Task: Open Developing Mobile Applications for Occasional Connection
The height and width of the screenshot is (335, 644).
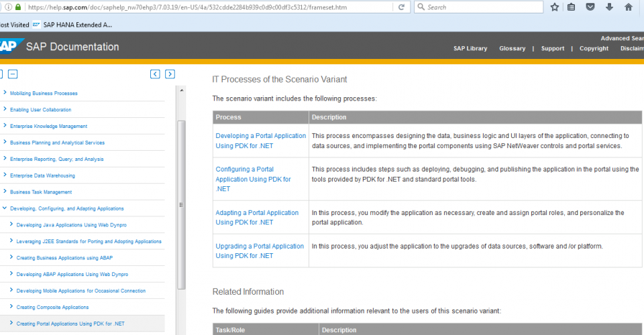Action: point(81,291)
